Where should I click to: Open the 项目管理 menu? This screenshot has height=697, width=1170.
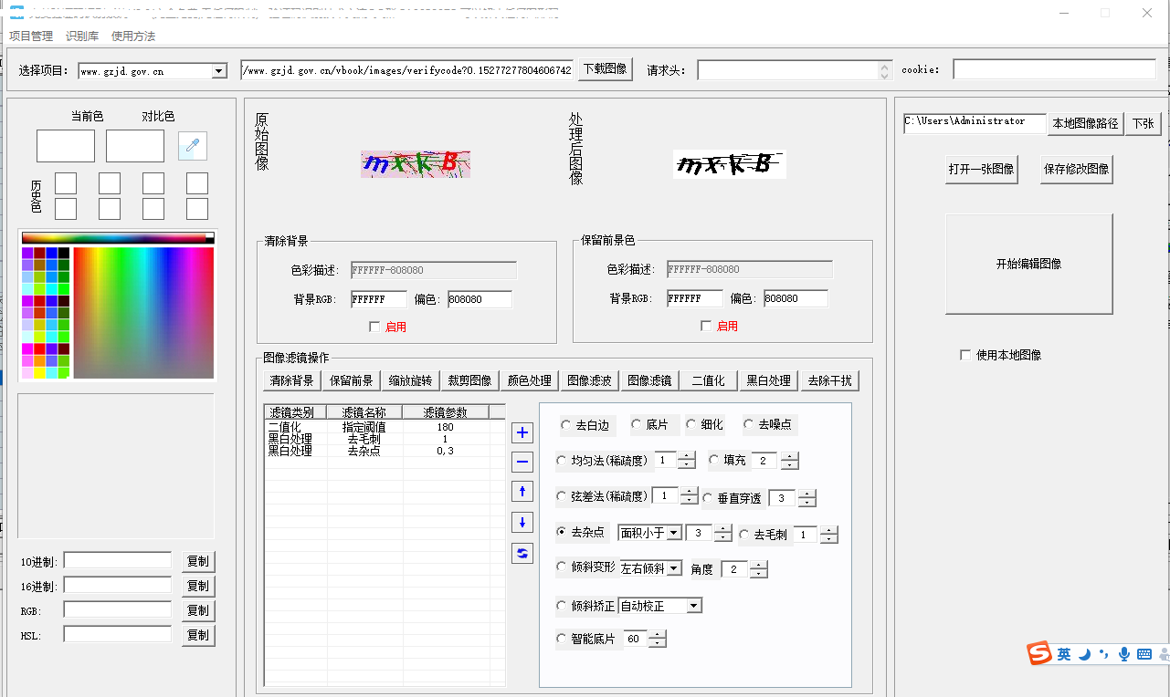pos(31,36)
